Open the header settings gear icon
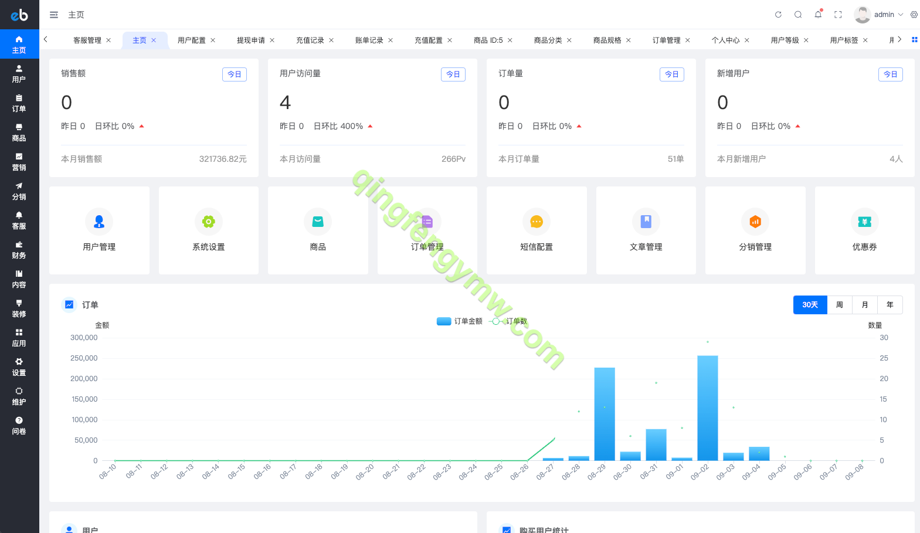Viewport: 920px width, 533px height. point(914,15)
